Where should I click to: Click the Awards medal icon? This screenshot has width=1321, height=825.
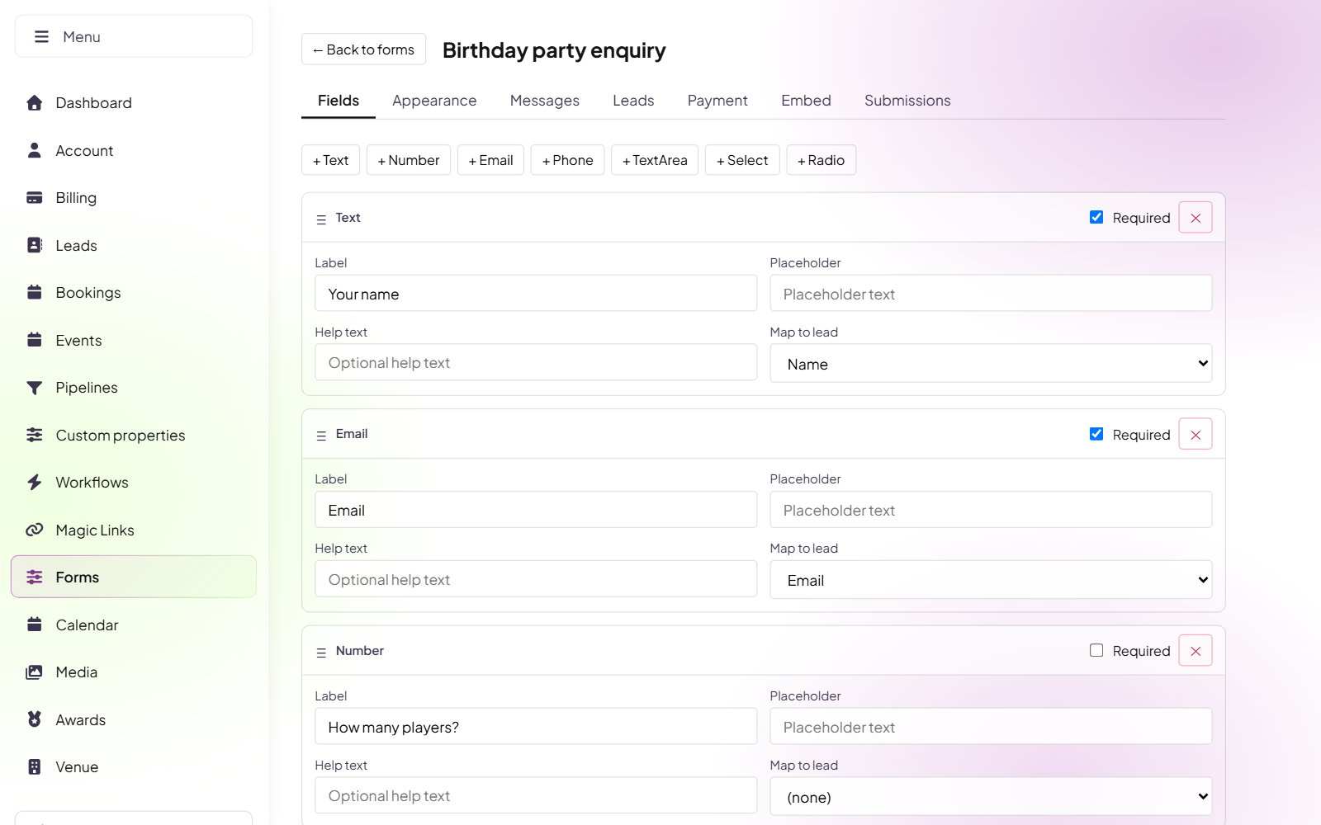[x=34, y=719]
